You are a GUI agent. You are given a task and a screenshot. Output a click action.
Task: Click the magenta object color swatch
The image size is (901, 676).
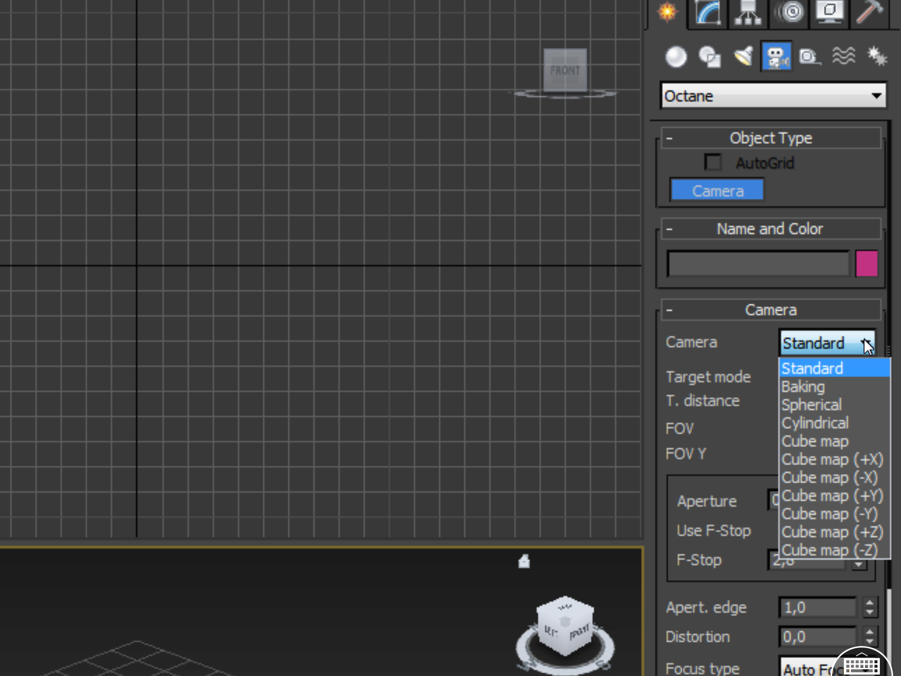pos(866,264)
